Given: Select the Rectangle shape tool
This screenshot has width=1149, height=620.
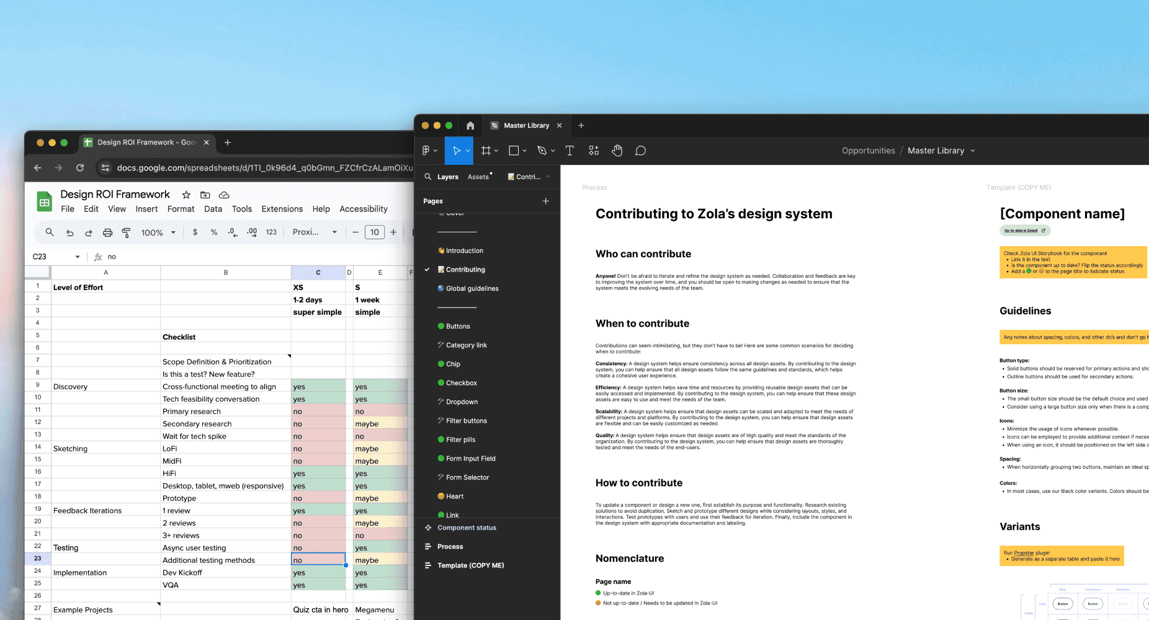Looking at the screenshot, I should coord(514,151).
